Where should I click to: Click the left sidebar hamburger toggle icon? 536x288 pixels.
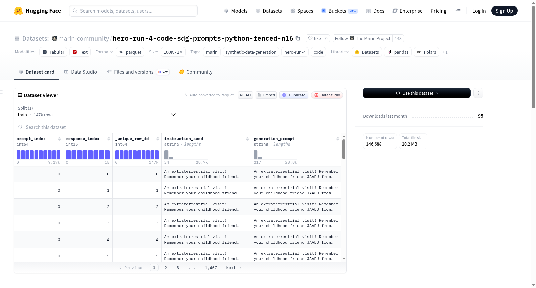point(1,92)
